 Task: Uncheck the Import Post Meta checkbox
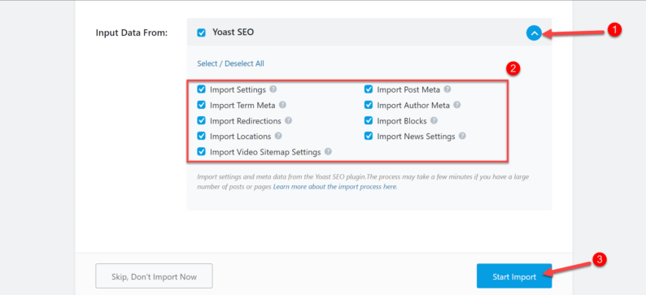click(369, 89)
